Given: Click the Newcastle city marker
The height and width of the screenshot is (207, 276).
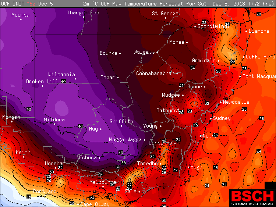Looking at the screenshot, I should point(220,102).
